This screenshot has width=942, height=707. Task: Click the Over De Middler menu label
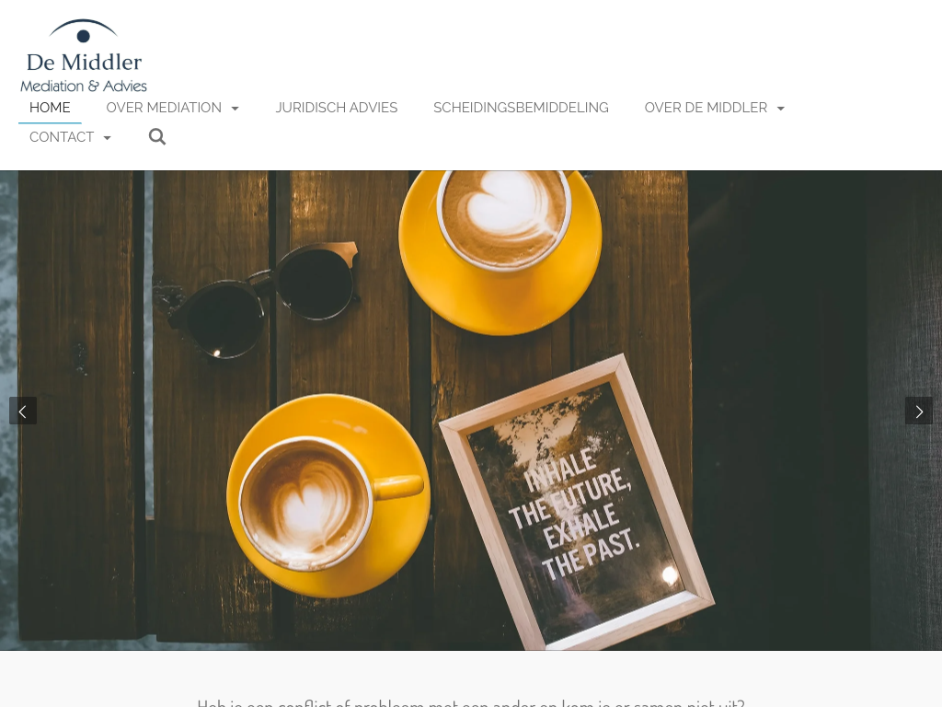tap(706, 108)
